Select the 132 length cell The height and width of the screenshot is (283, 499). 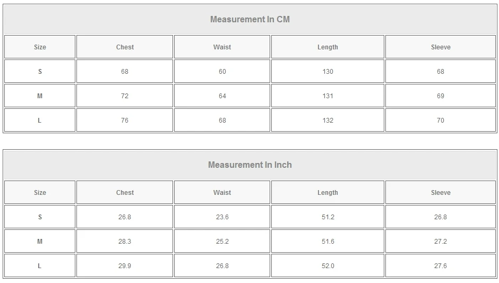(328, 121)
